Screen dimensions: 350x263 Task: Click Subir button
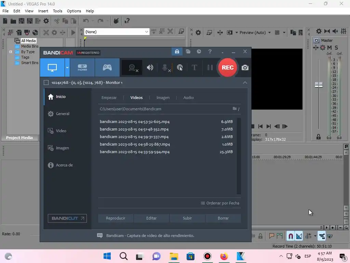click(x=187, y=218)
